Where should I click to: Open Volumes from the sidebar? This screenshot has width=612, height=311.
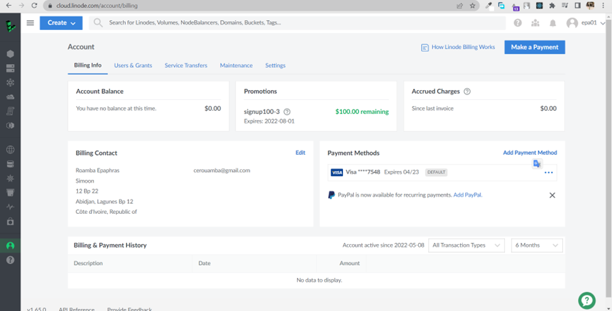[10, 69]
